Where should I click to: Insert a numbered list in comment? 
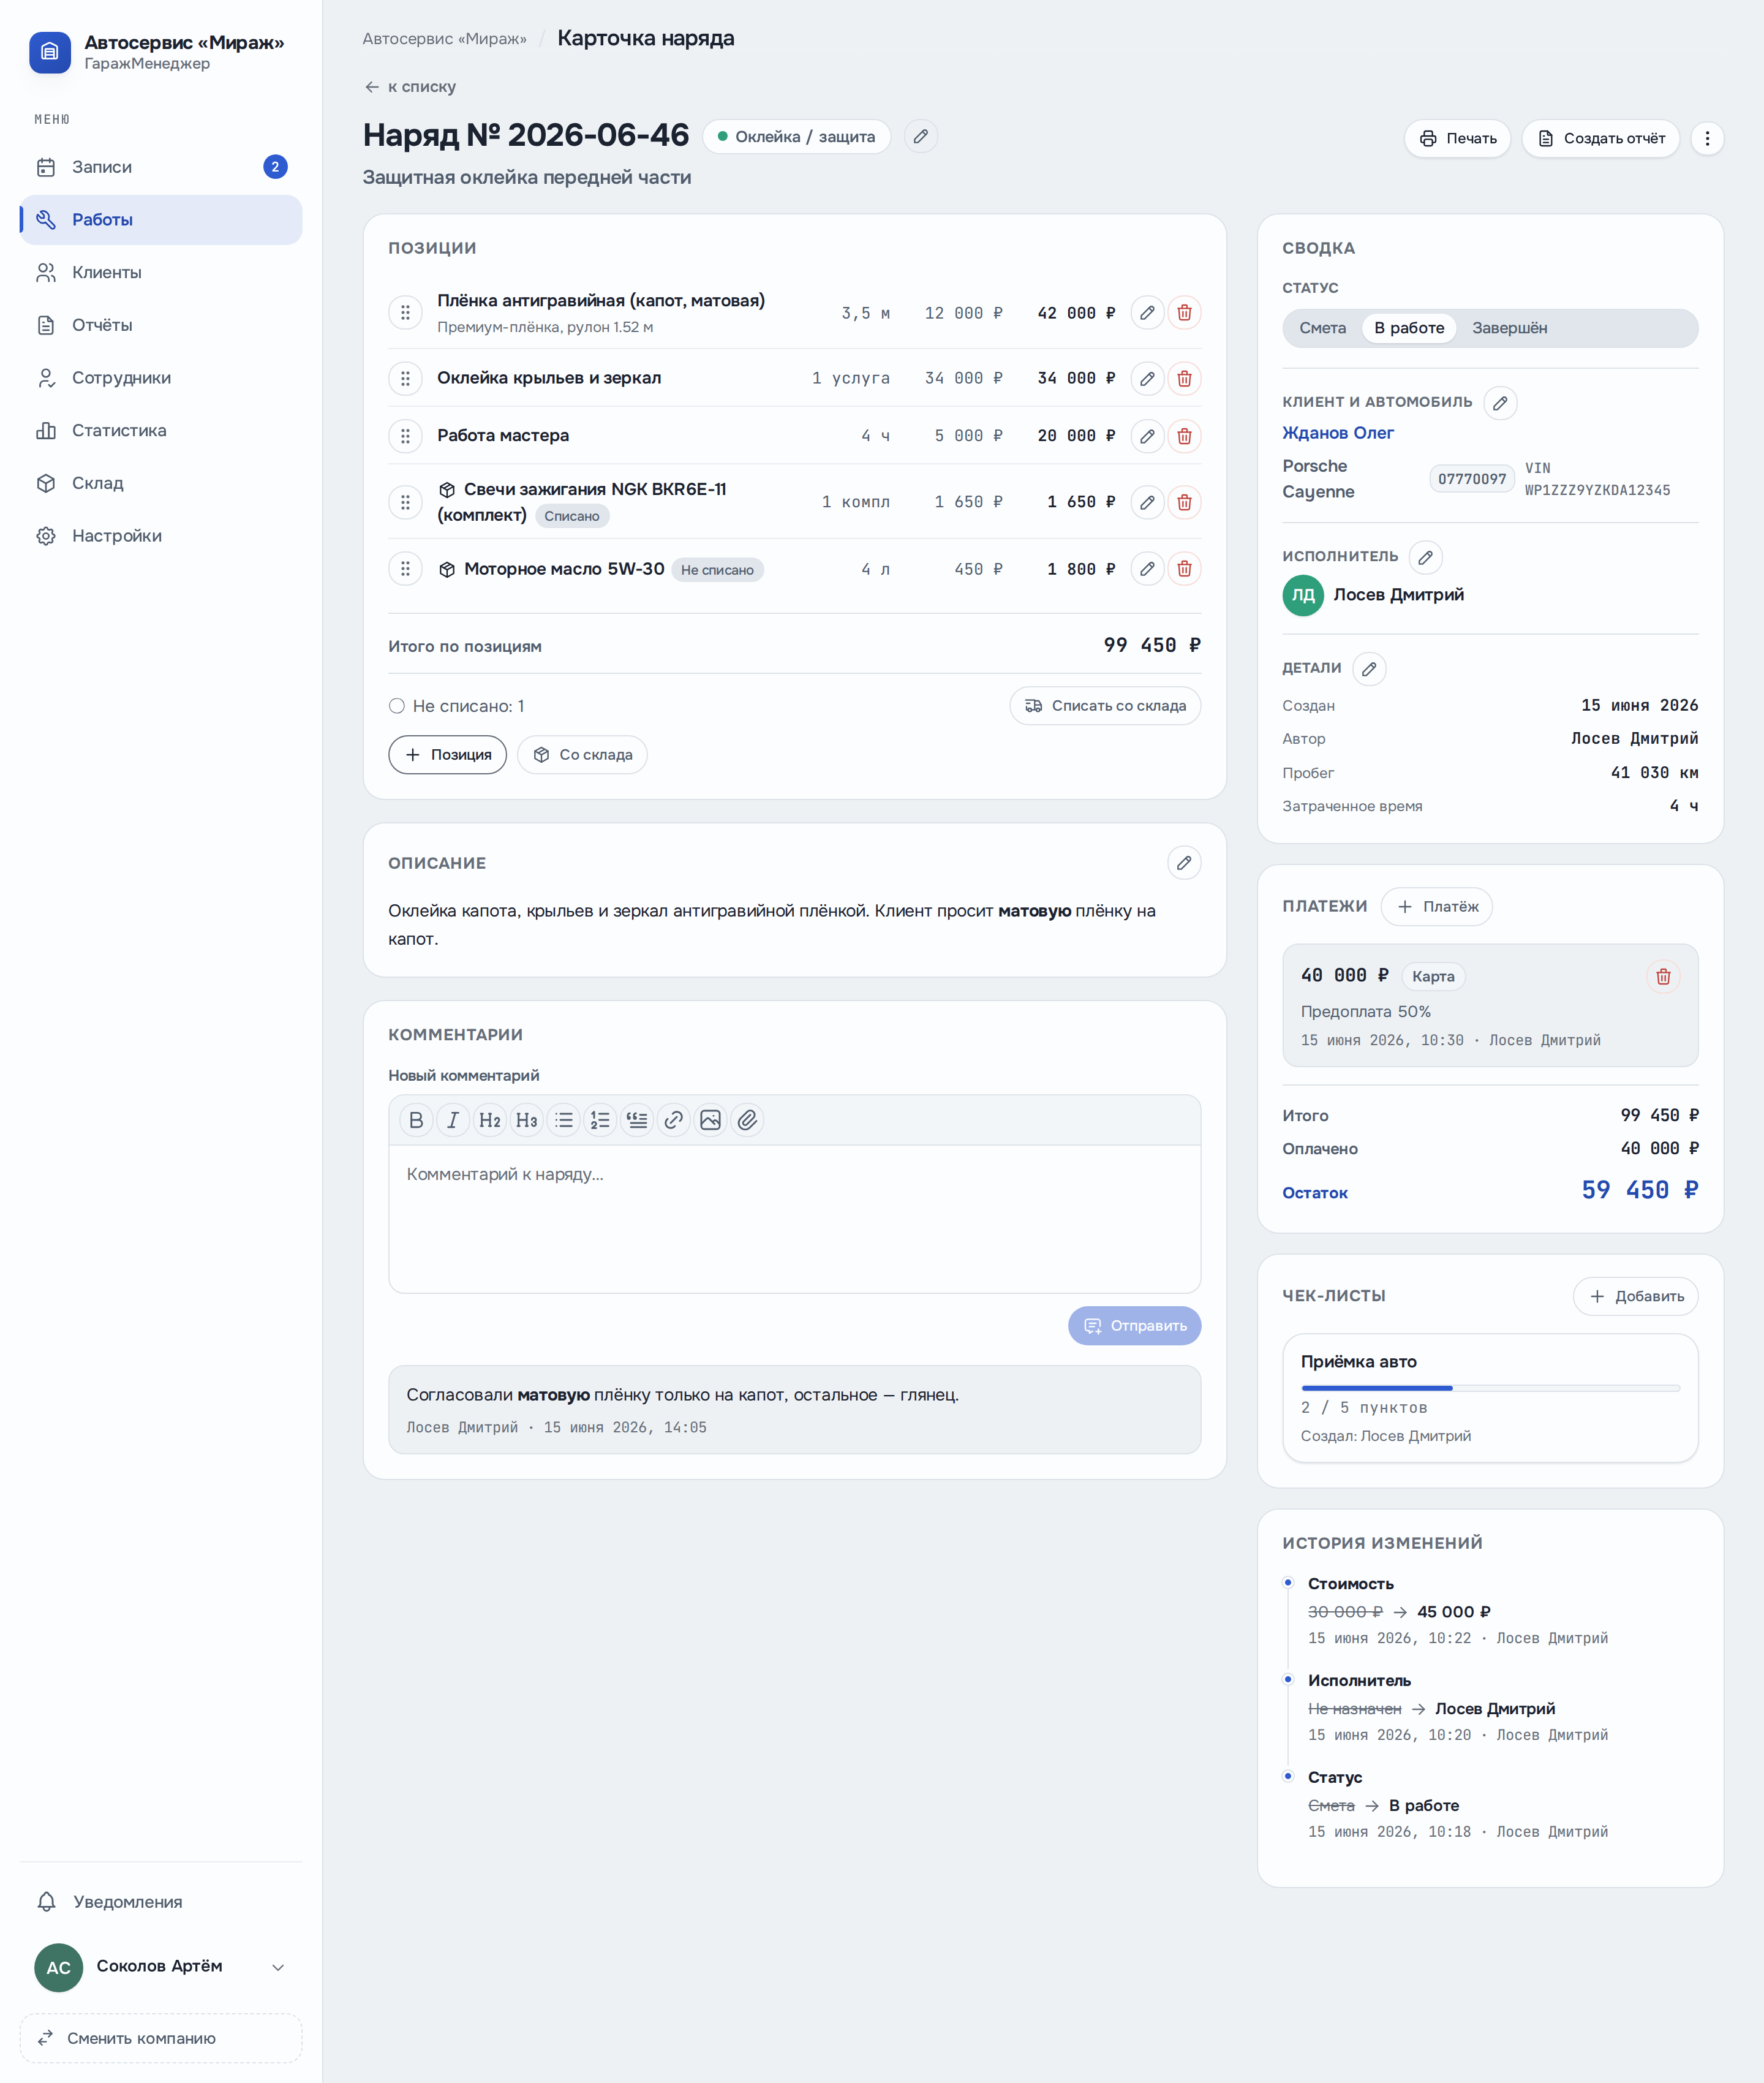[x=600, y=1121]
